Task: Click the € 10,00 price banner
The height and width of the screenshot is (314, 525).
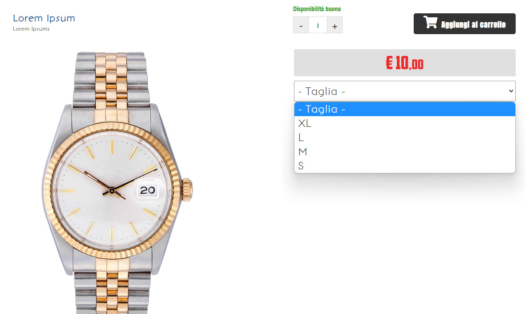Action: coord(404,63)
